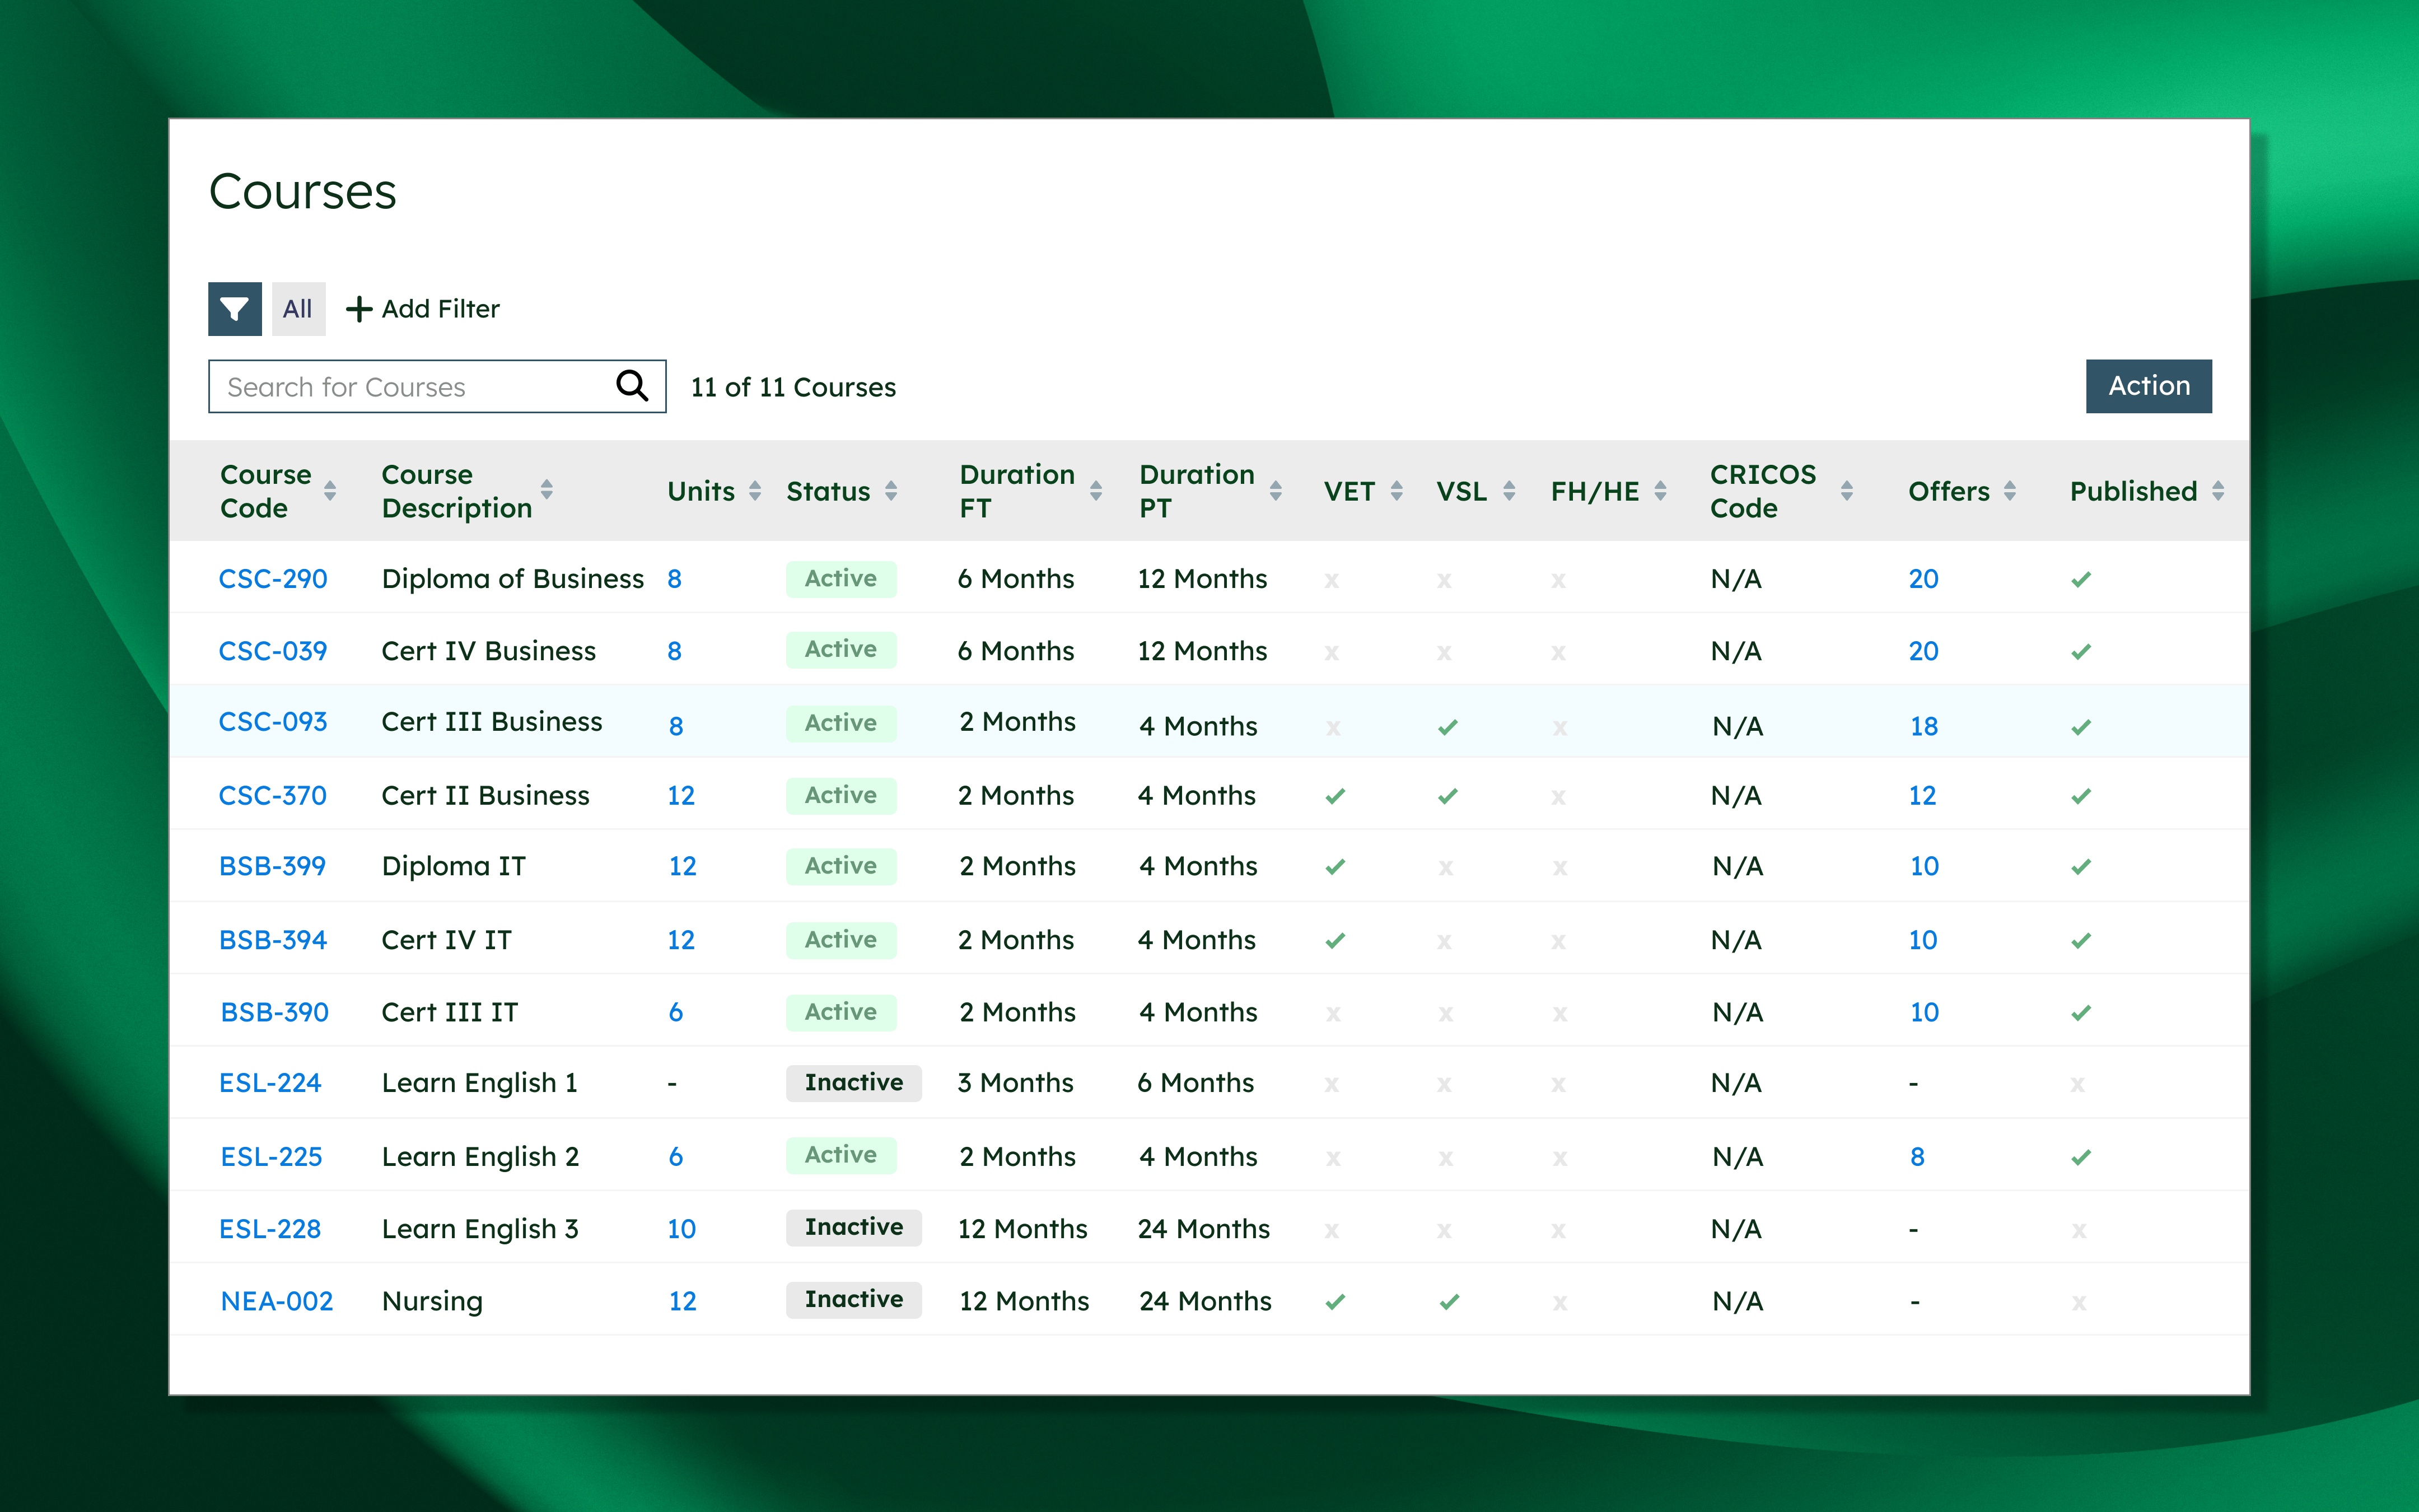Image resolution: width=2419 pixels, height=1512 pixels.
Task: Sort by Offers column arrows
Action: pos(2010,491)
